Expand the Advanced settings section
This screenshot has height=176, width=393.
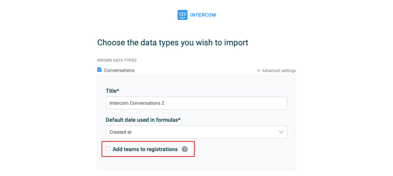[276, 71]
